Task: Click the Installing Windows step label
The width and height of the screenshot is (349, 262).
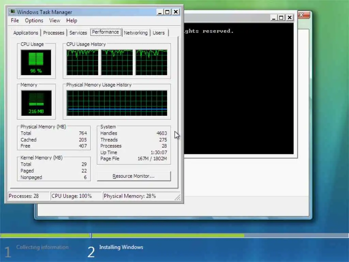Action: [x=121, y=247]
